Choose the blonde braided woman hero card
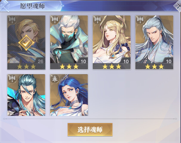 [112, 42]
